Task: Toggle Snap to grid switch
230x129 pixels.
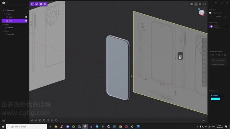Action: 211,13
